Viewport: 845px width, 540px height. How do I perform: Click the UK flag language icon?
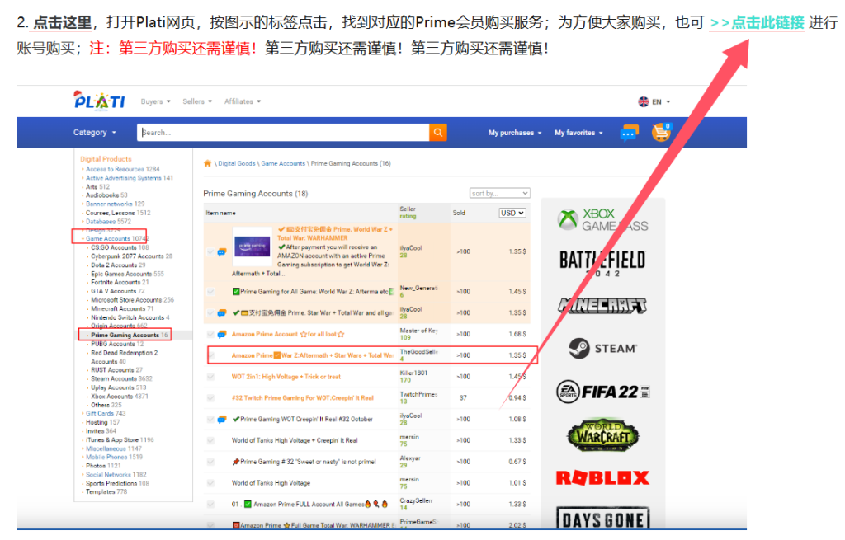tap(644, 101)
